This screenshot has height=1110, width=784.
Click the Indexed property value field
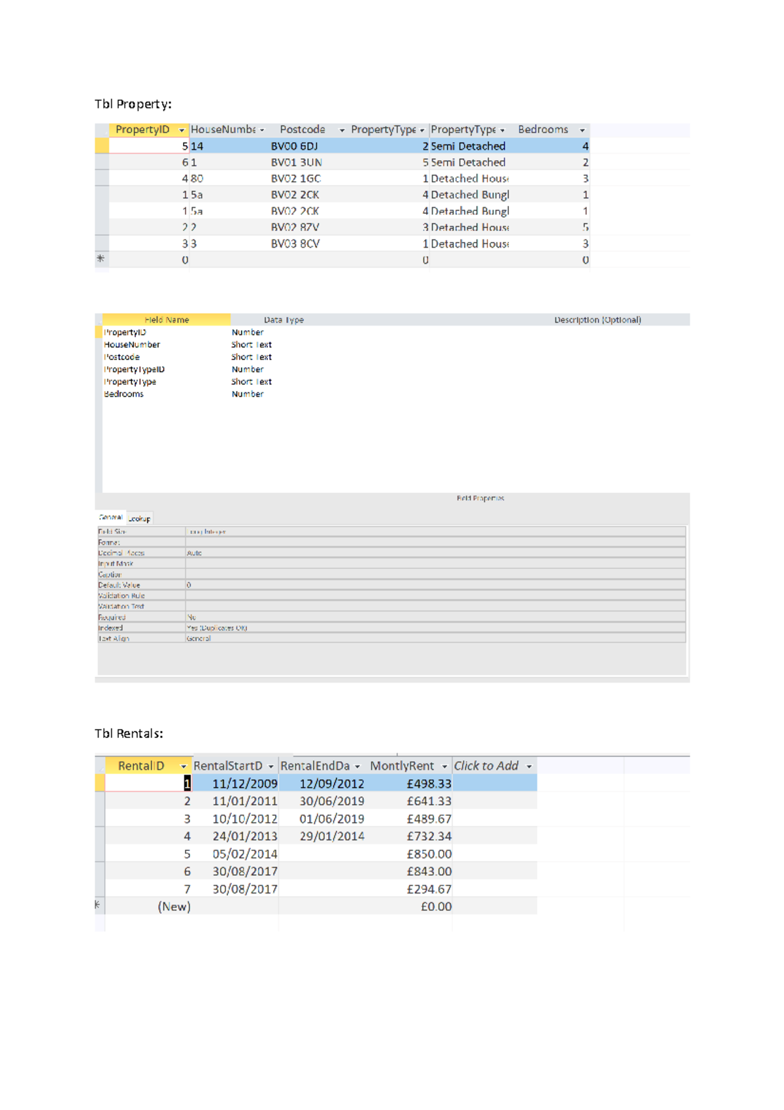tap(435, 628)
